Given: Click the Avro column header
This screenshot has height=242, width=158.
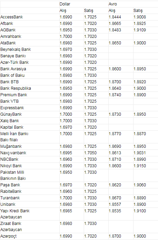Looking at the screenshot, I should coord(113,4).
